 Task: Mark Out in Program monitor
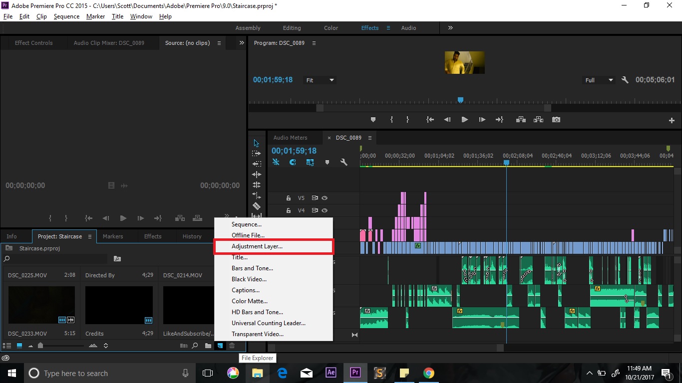click(407, 120)
